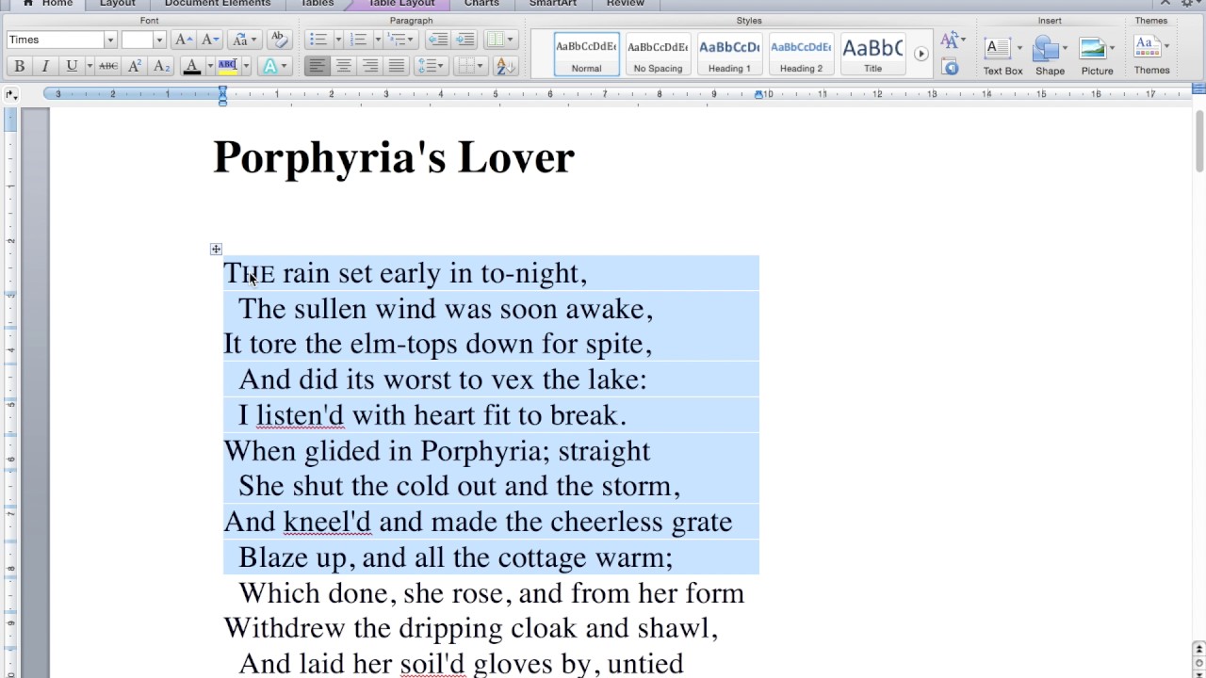Viewport: 1206px width, 678px height.
Task: Click the shrink font size icon
Action: coord(210,40)
